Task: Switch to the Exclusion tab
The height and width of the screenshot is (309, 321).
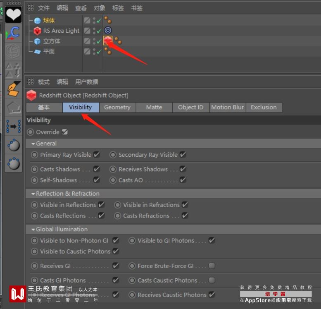Action: point(264,108)
